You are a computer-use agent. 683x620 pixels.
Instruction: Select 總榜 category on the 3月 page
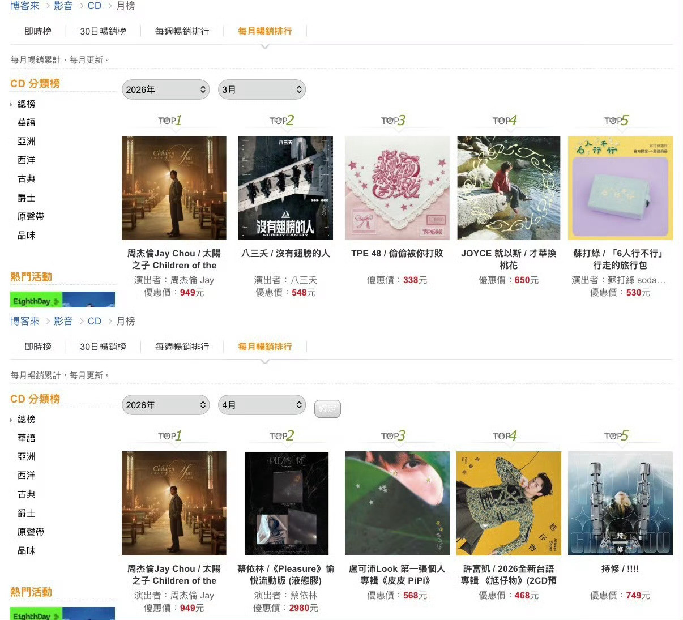27,104
